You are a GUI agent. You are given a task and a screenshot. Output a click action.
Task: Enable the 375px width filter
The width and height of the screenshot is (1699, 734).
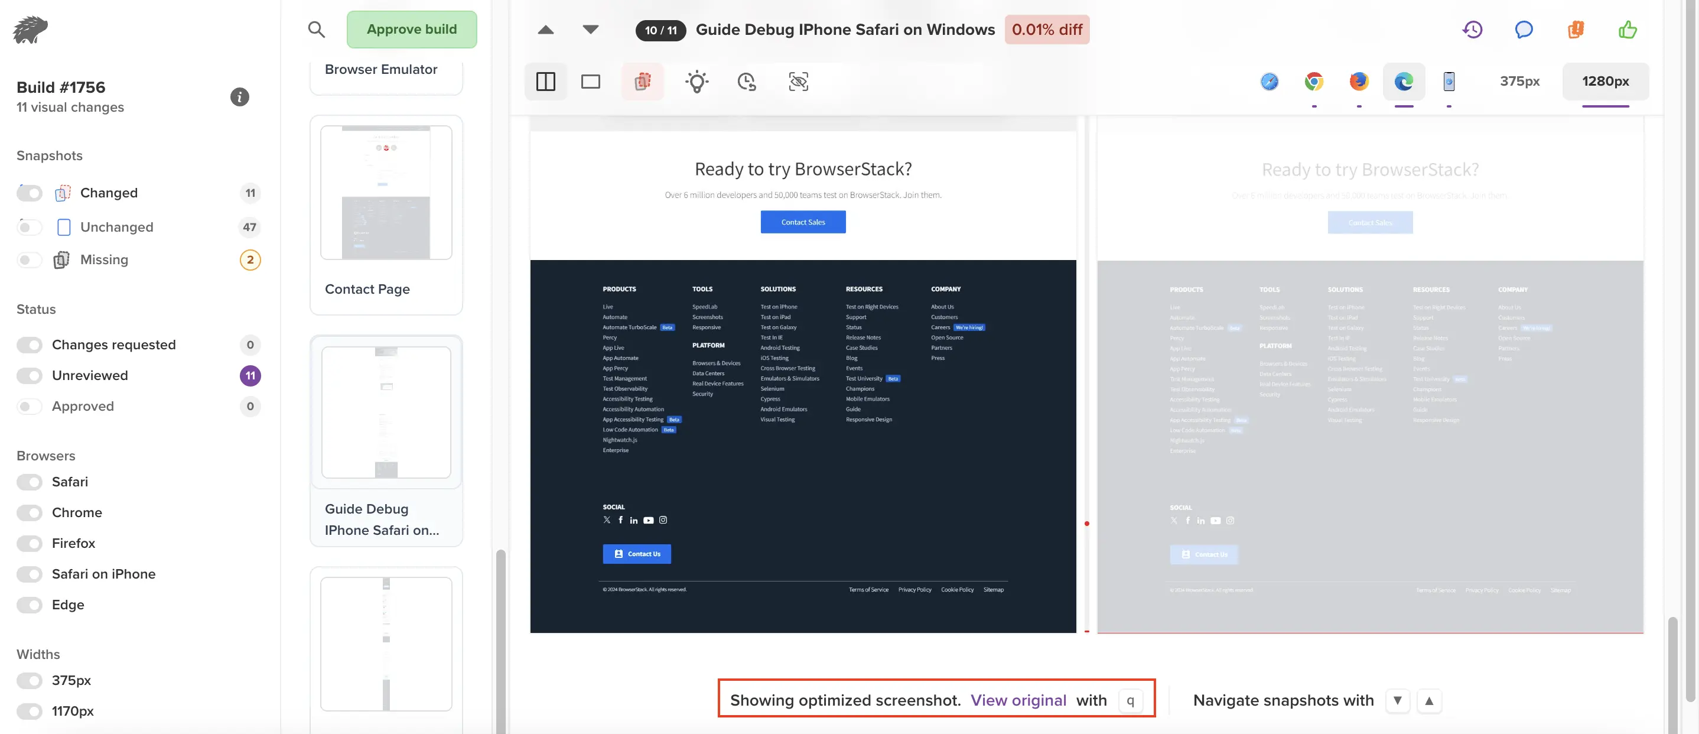click(30, 681)
